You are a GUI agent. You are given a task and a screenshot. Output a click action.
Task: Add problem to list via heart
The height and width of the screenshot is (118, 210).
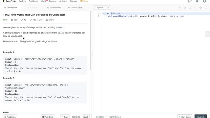click(x=36, y=20)
